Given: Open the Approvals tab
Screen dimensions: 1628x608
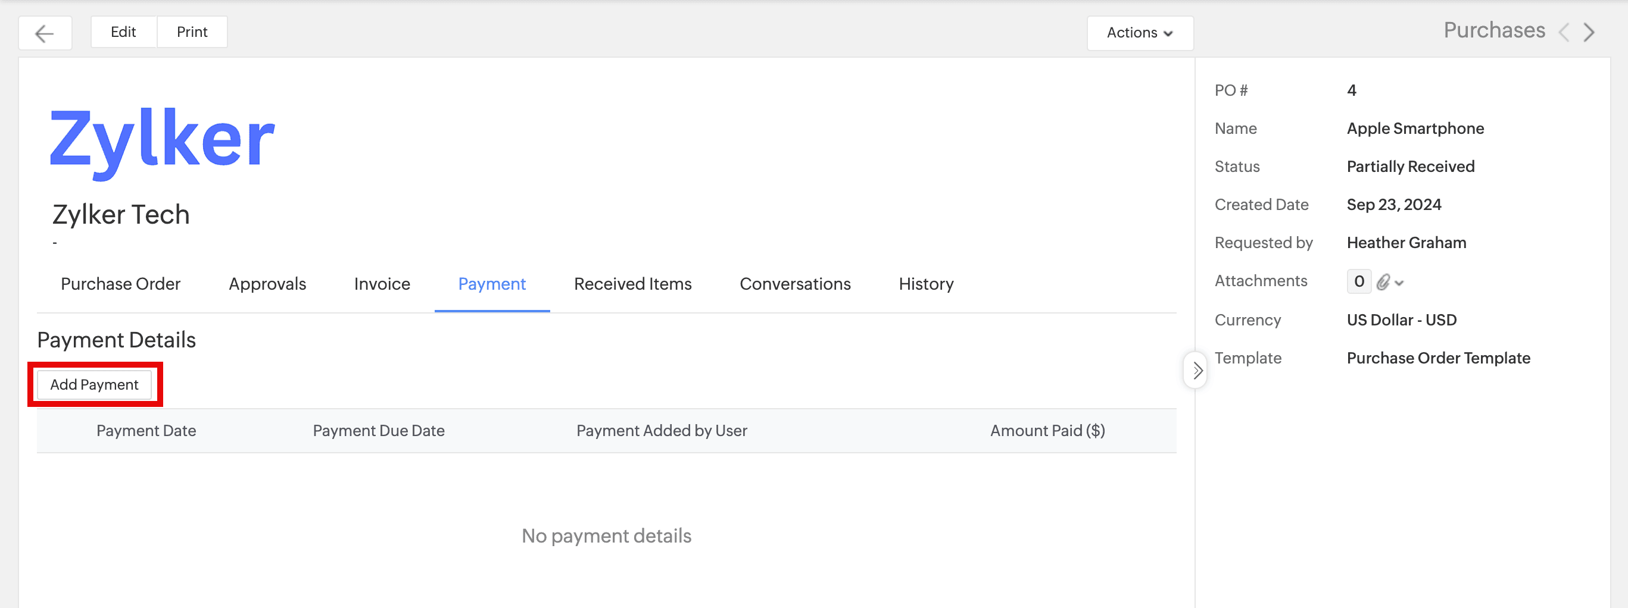Looking at the screenshot, I should [x=267, y=284].
